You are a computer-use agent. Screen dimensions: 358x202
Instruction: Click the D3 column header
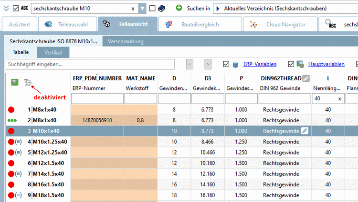point(208,83)
